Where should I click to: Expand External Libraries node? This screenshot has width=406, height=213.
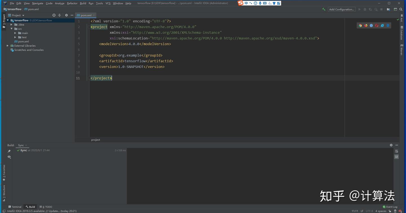(8, 46)
